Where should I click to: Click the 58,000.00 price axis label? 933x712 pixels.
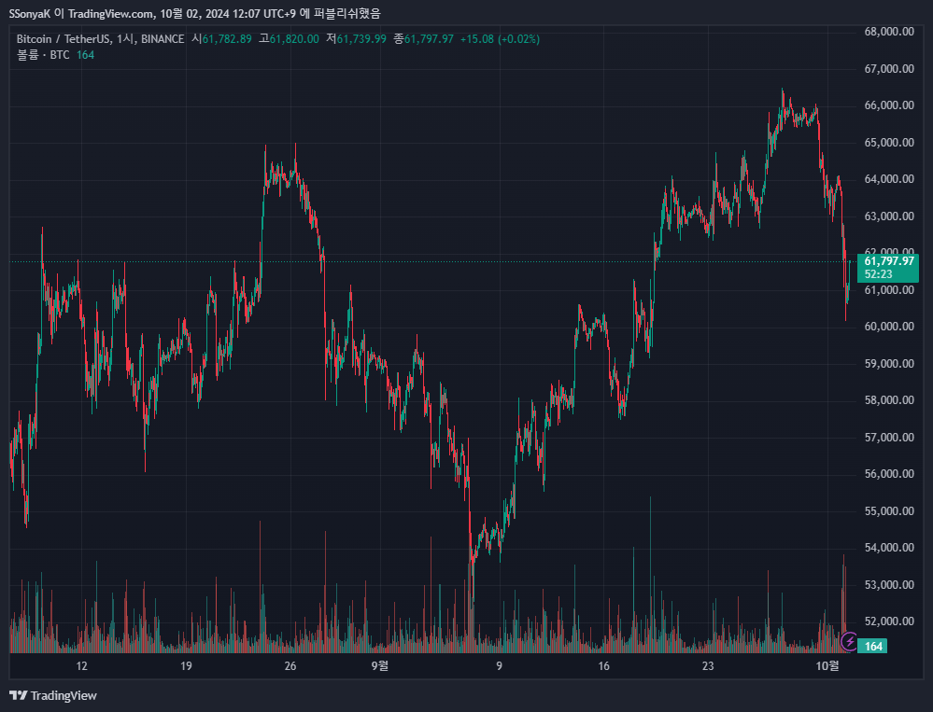[889, 400]
